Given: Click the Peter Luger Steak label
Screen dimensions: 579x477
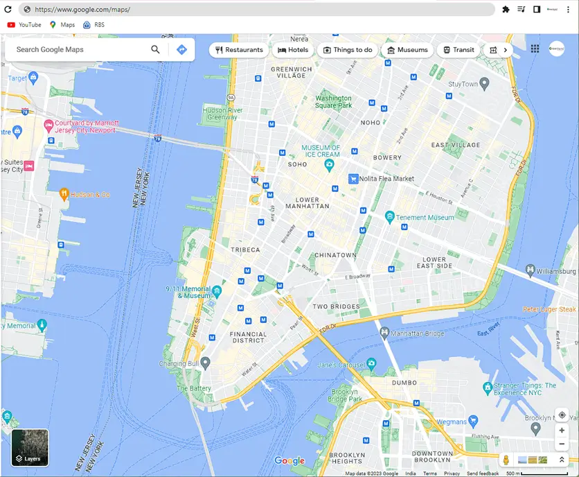Looking at the screenshot, I should tap(549, 309).
